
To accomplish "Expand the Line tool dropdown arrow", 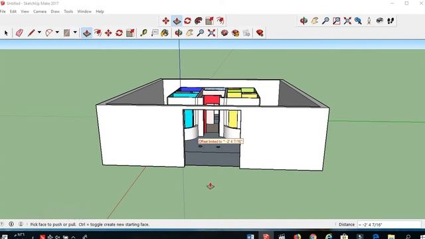I will coord(39,33).
